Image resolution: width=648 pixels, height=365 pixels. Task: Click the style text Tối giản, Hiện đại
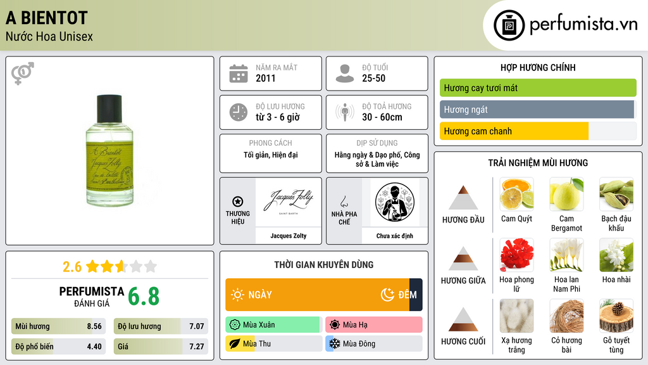[x=271, y=155]
